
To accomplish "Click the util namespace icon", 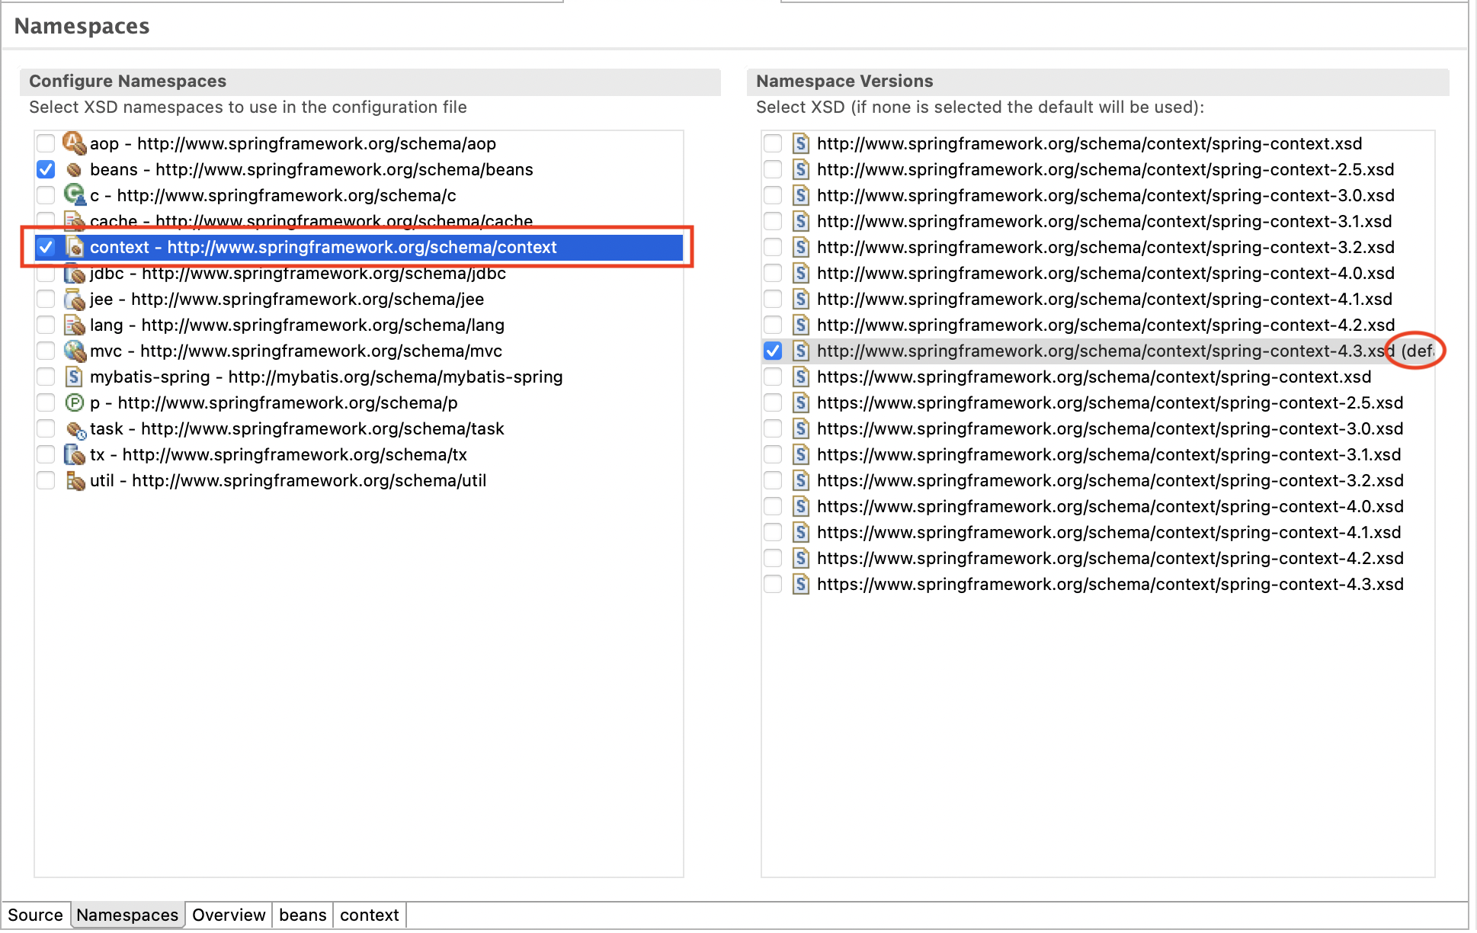I will pyautogui.click(x=74, y=481).
